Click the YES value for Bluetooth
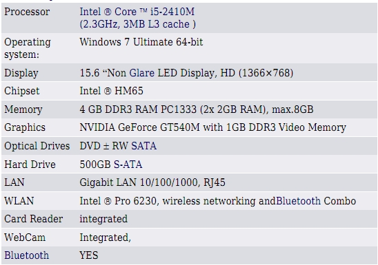 coord(89,255)
